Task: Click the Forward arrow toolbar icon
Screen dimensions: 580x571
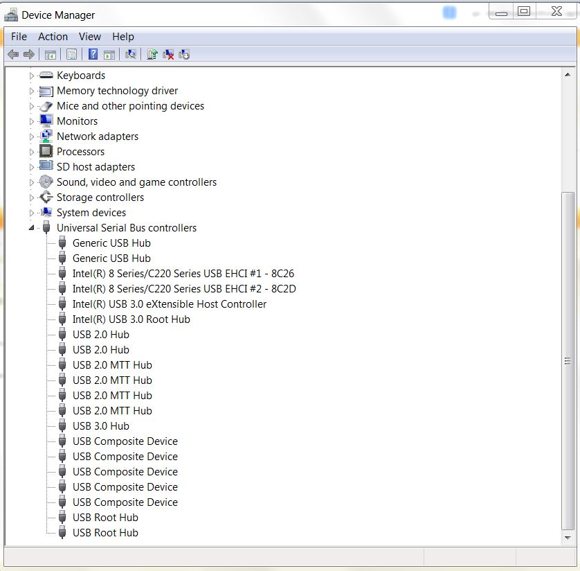Action: (x=29, y=55)
